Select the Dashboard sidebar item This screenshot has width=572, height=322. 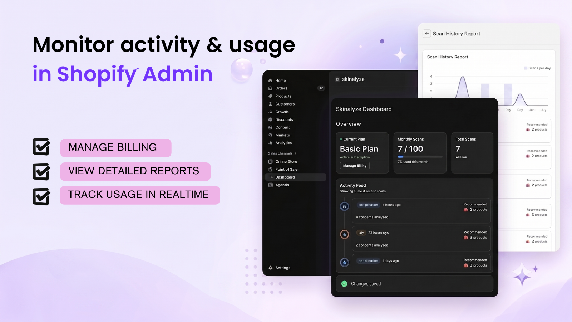[x=296, y=177]
